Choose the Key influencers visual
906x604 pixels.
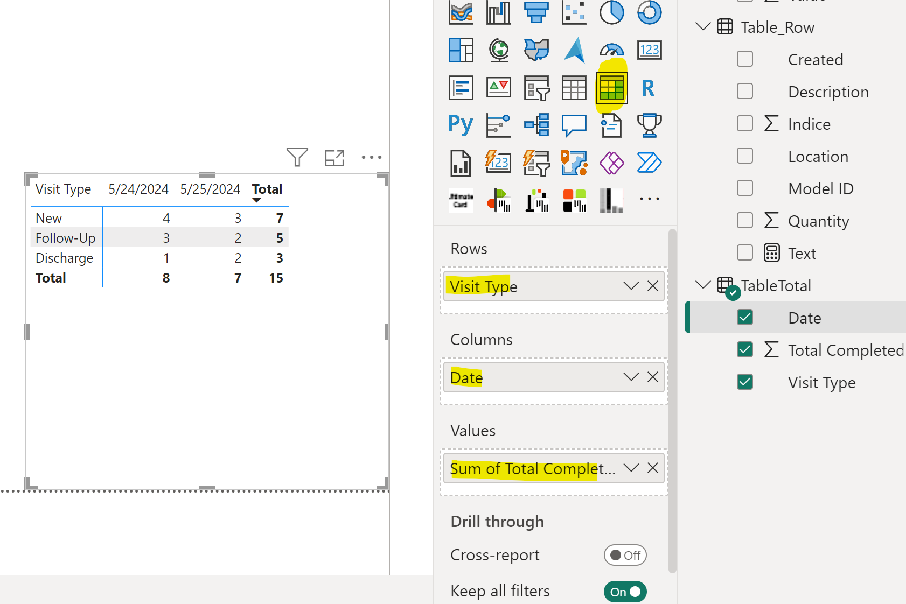coord(499,125)
